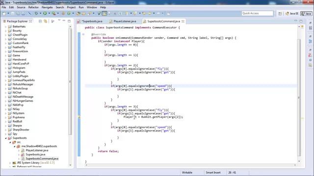The width and height of the screenshot is (314, 176).
Task: Click the Declaration icon in the right trim
Action: [x=310, y=65]
